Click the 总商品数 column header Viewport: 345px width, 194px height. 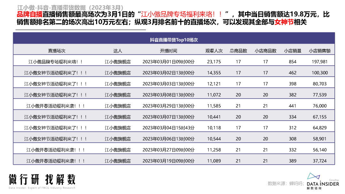tap(238, 51)
